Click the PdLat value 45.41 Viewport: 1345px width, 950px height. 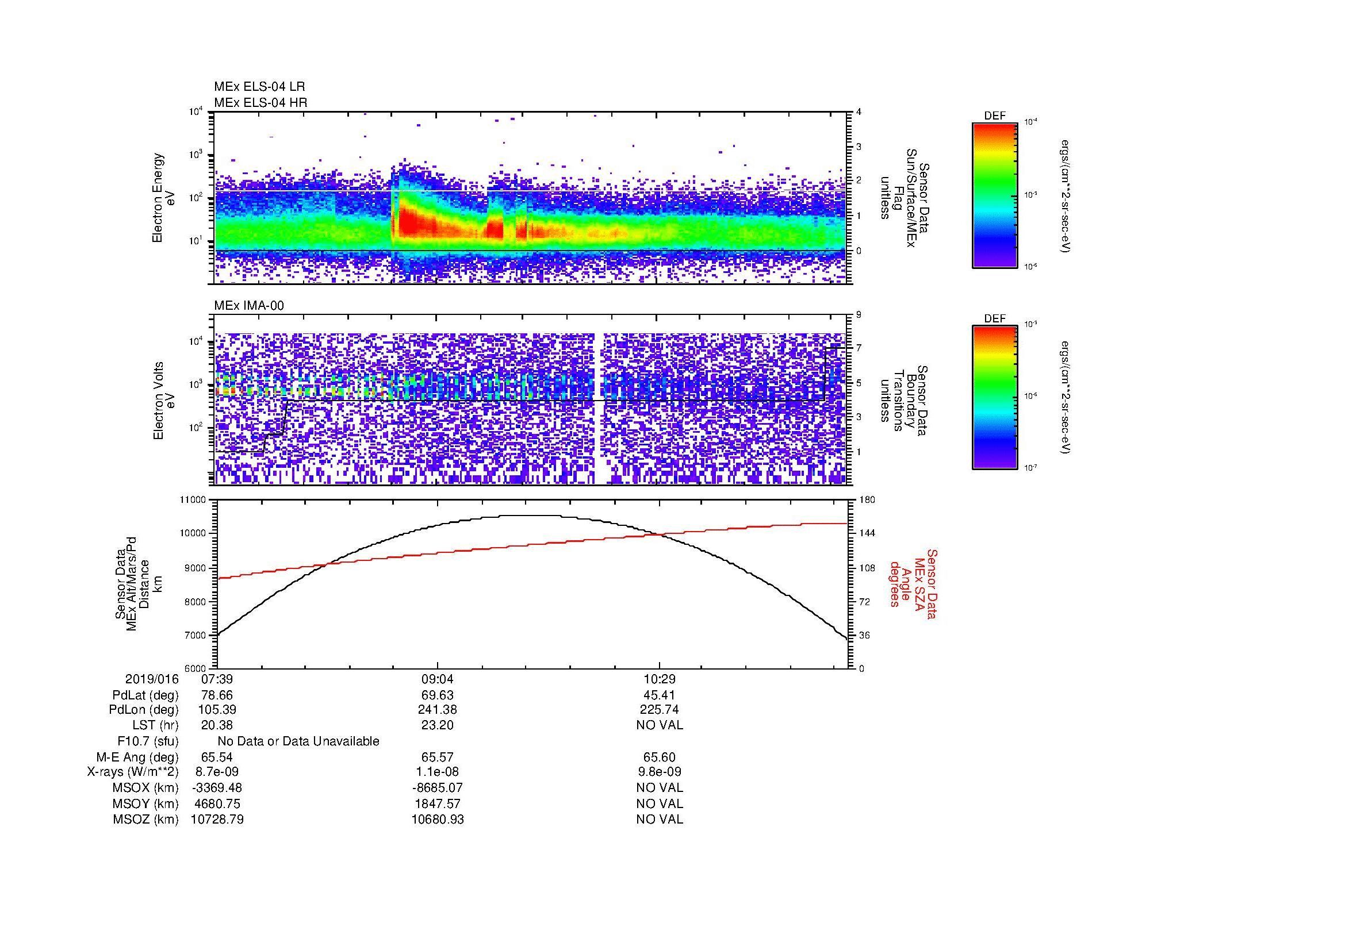(660, 695)
